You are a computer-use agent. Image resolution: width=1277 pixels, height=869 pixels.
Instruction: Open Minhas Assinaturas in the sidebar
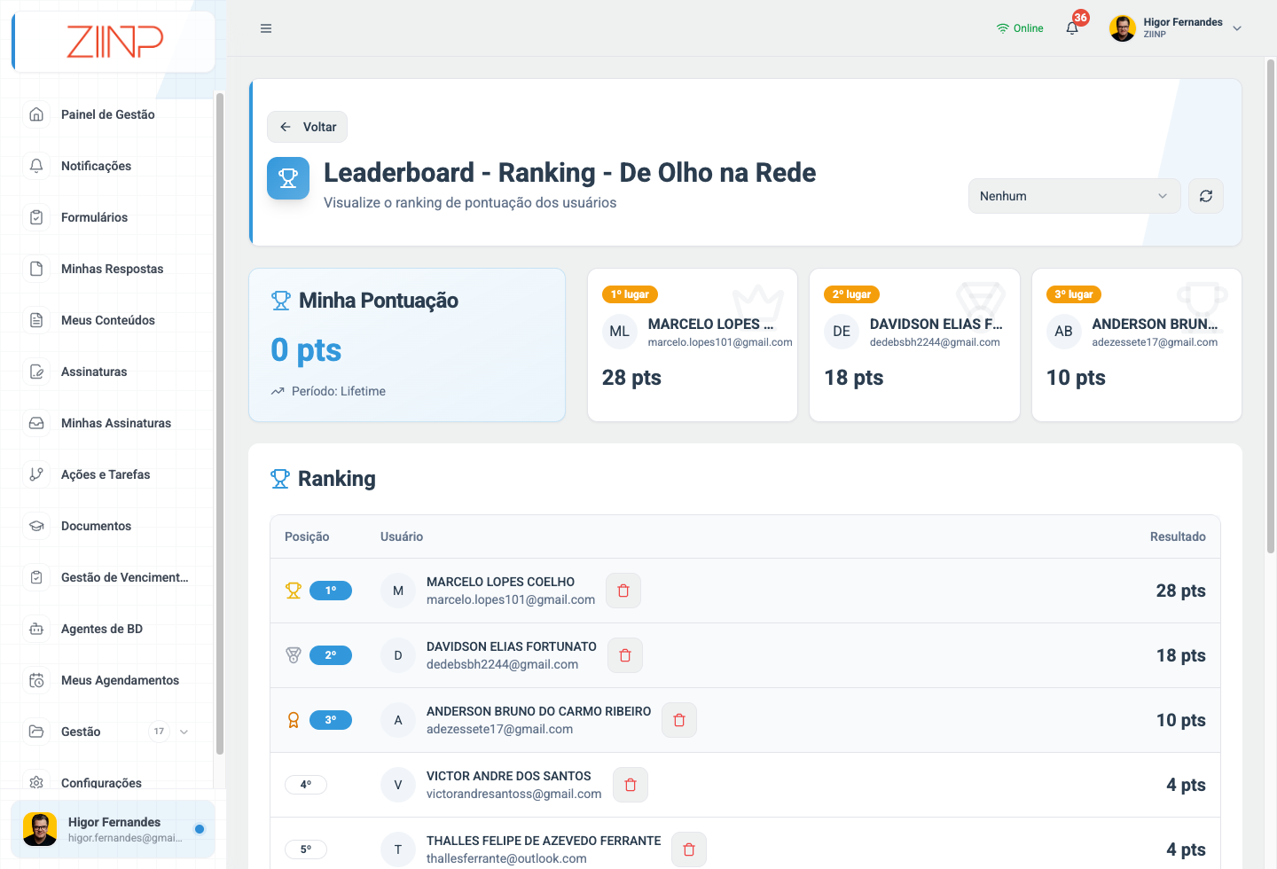coord(106,423)
